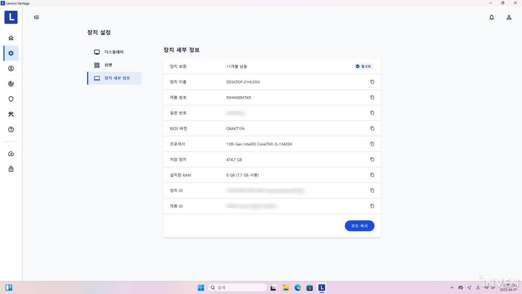The image size is (522, 294).
Task: Copy the 저장 장치 value
Action: click(x=372, y=159)
